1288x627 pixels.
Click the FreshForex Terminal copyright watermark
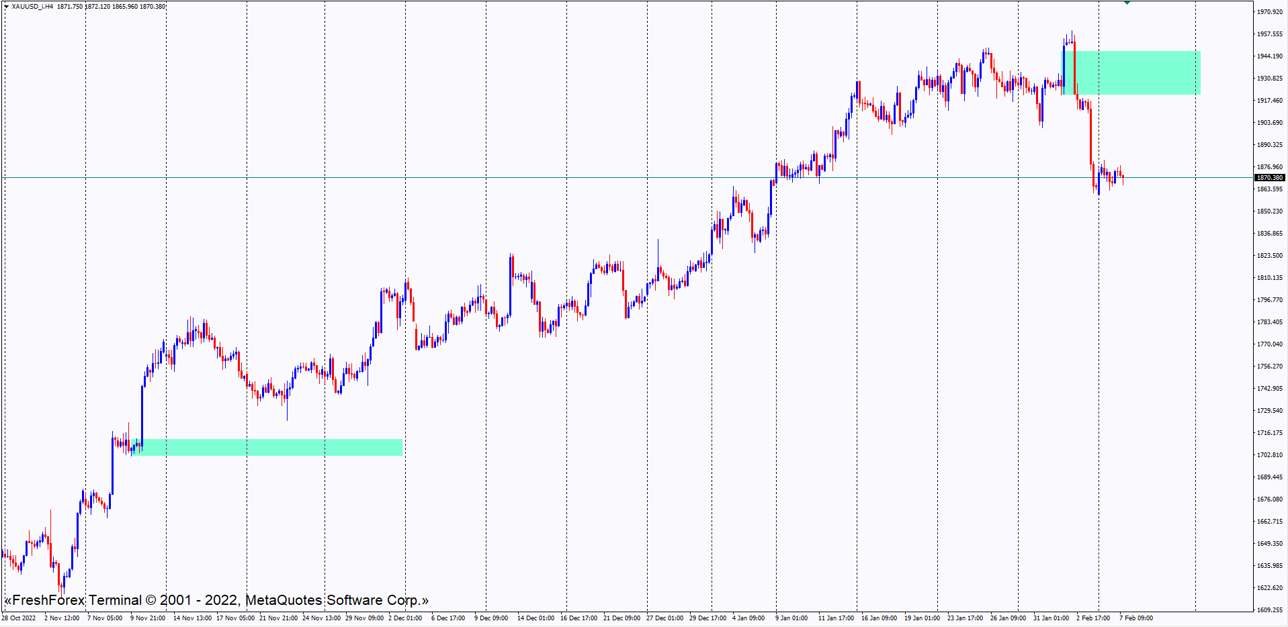click(x=216, y=600)
